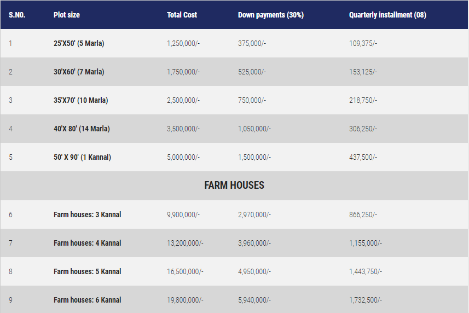Click the 40'X 80' (14 Marla) entry
This screenshot has height=313, width=469.
(x=82, y=129)
